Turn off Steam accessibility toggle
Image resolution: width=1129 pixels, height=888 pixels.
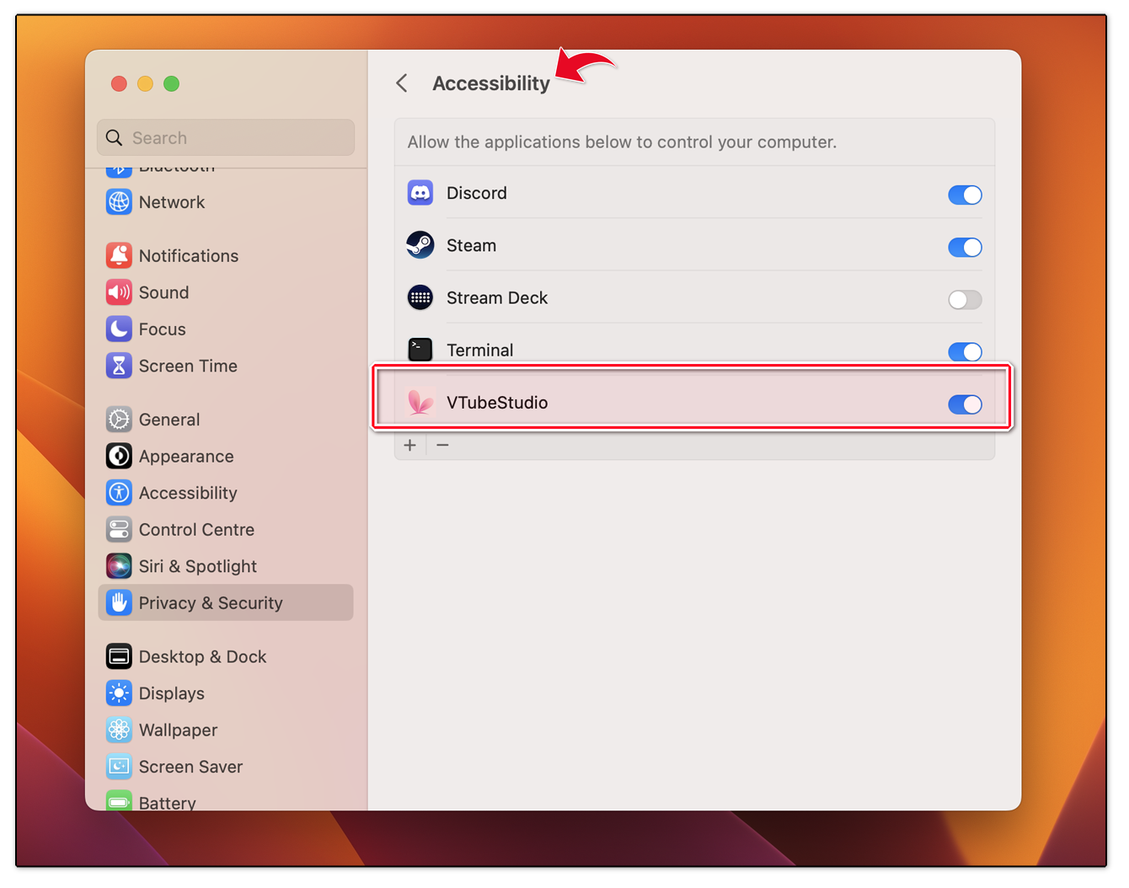(965, 247)
